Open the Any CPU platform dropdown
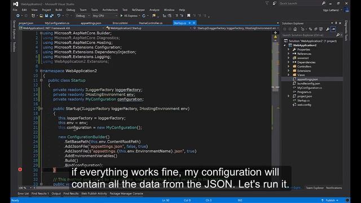 [105, 16]
